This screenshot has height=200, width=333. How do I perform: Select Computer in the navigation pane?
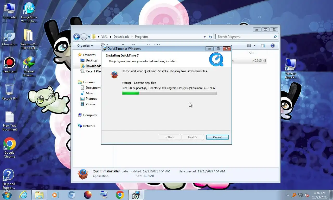(x=90, y=115)
